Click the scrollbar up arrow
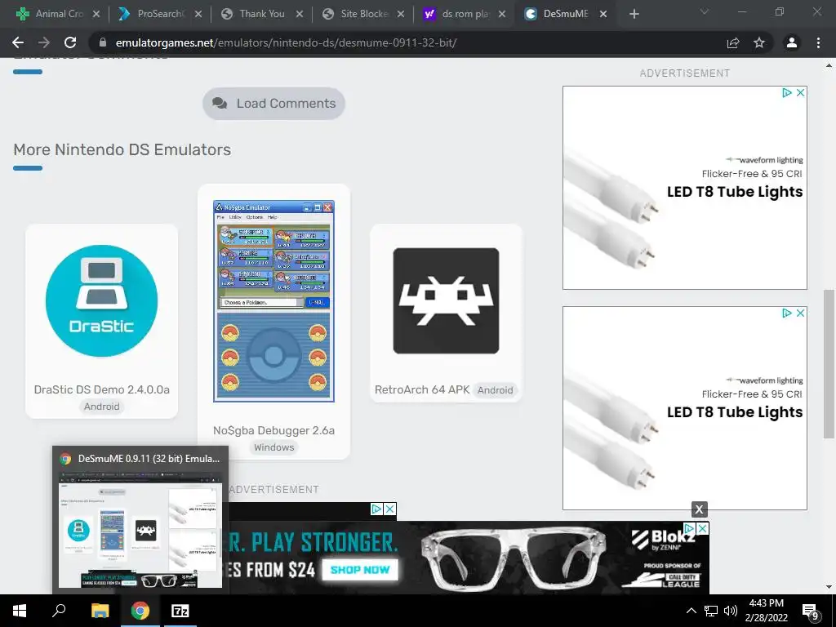836x627 pixels. pyautogui.click(x=829, y=66)
